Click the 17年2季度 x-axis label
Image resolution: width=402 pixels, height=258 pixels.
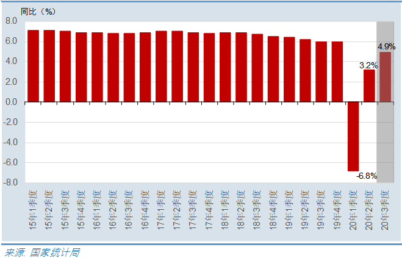tap(177, 210)
